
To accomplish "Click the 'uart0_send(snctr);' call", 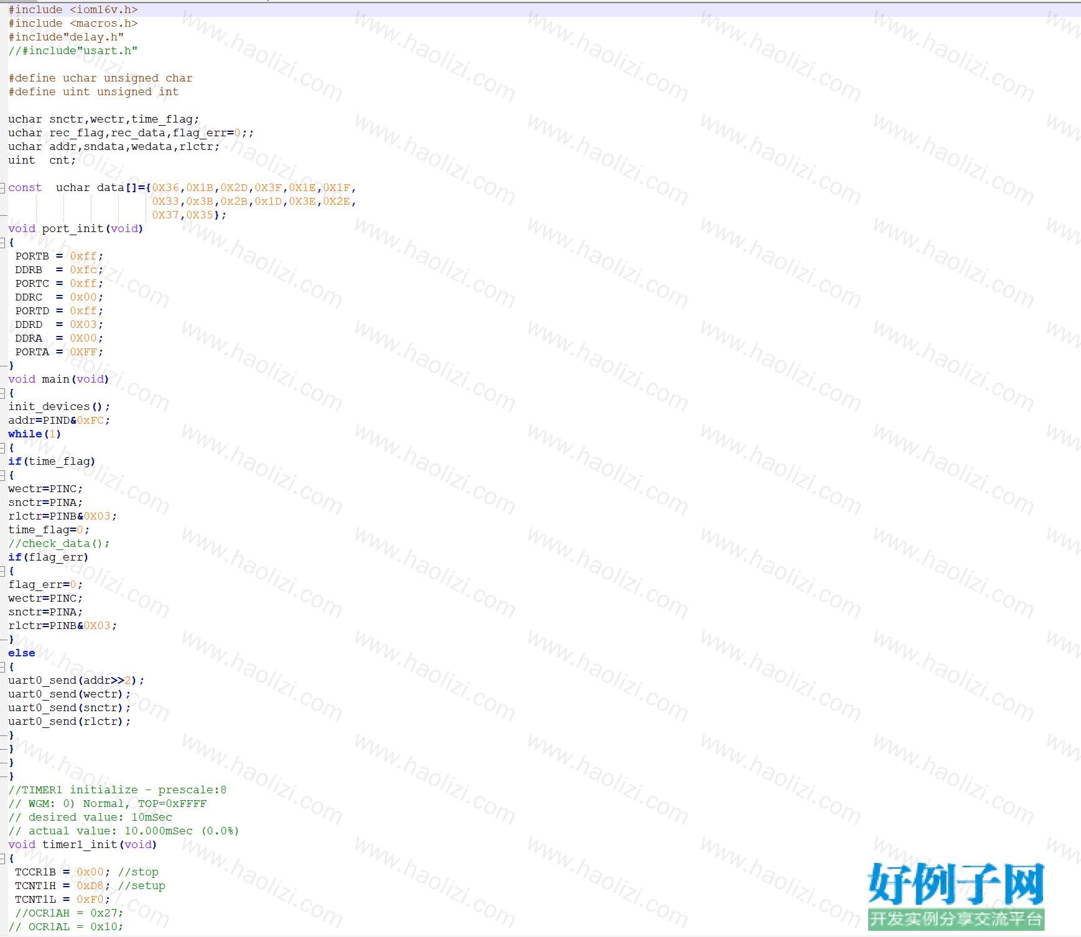I will click(x=70, y=708).
